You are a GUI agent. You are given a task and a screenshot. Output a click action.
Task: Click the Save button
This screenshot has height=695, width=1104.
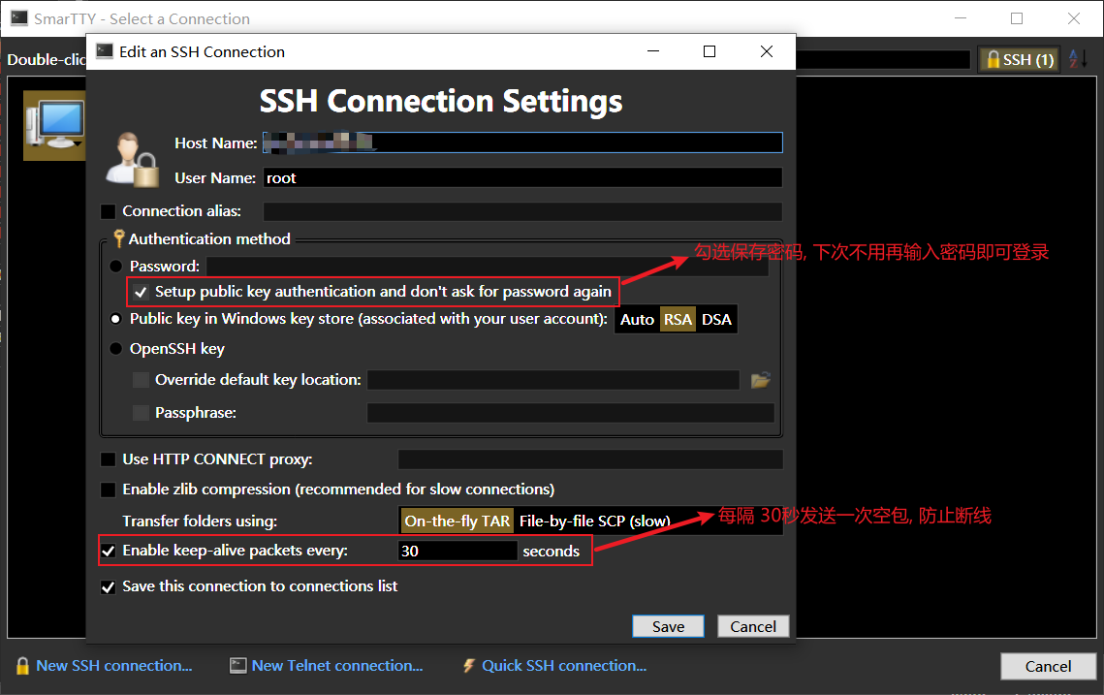point(668,625)
